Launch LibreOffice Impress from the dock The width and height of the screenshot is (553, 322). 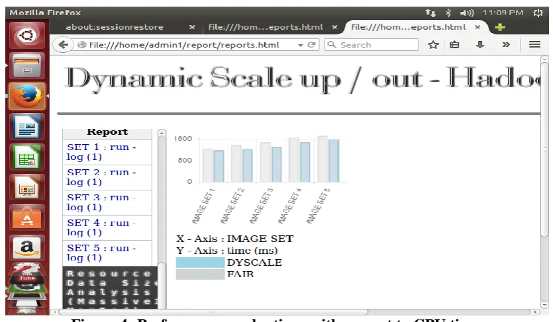27,187
